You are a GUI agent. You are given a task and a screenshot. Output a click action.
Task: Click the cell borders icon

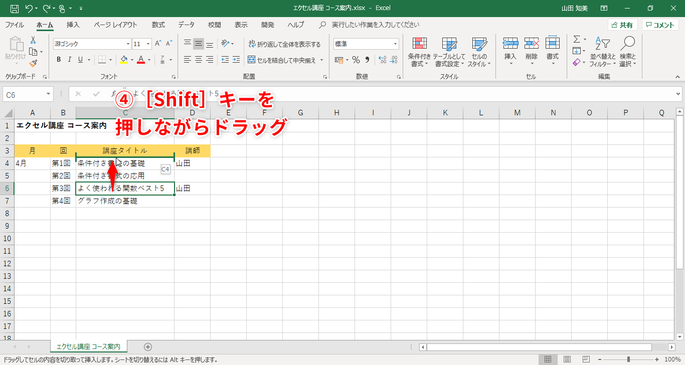click(102, 60)
